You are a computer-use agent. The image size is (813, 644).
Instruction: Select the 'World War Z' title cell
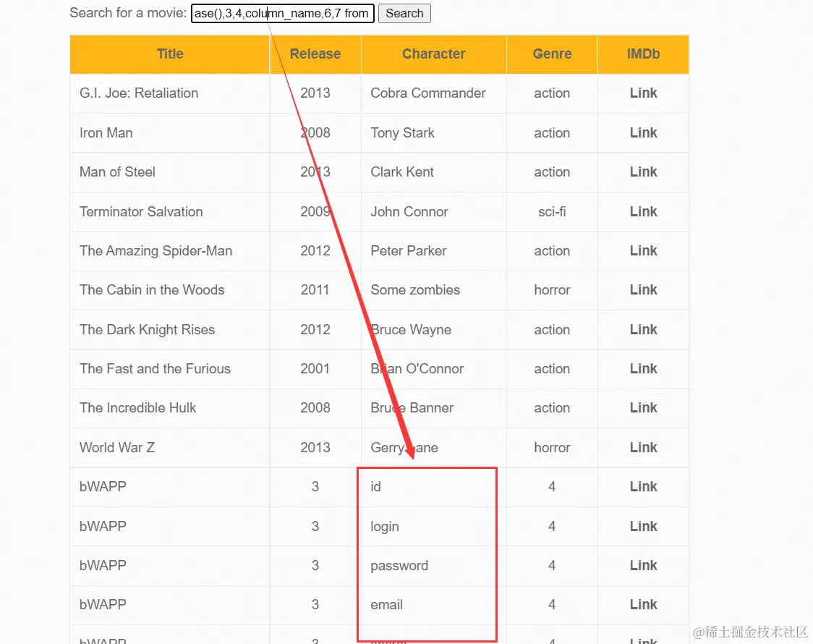tap(170, 447)
